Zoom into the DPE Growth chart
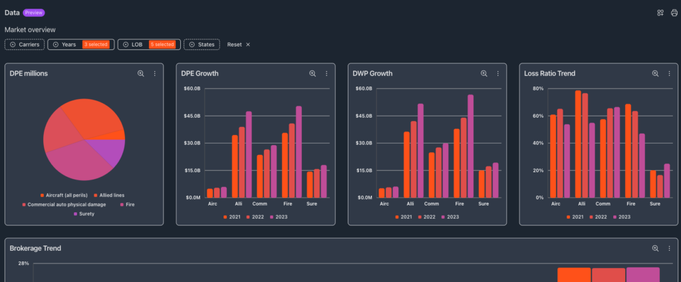681x282 pixels. coord(313,73)
